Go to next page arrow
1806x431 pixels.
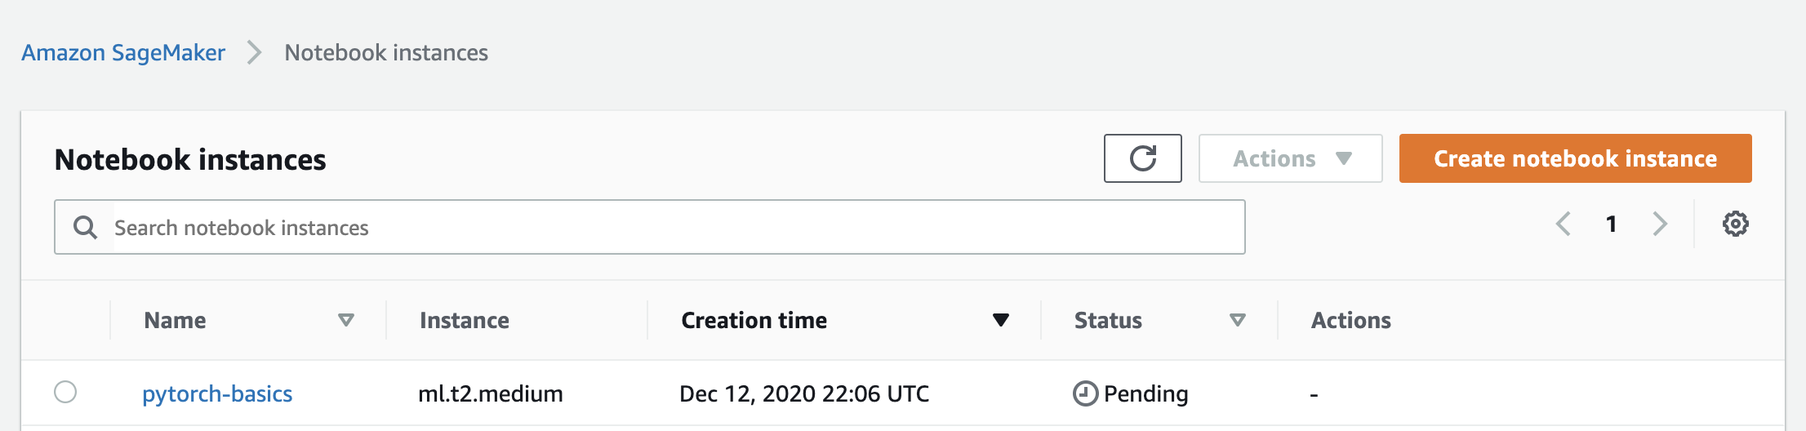1660,224
